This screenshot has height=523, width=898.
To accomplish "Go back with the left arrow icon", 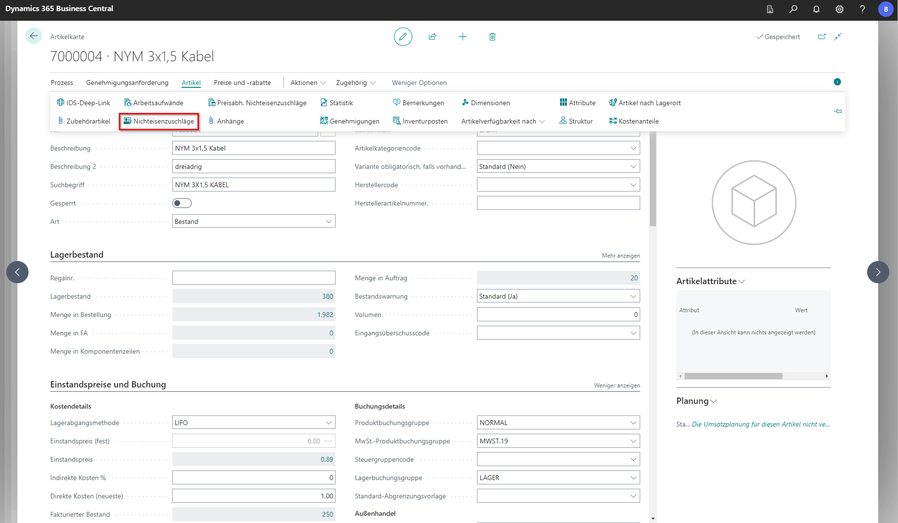I will tap(34, 36).
